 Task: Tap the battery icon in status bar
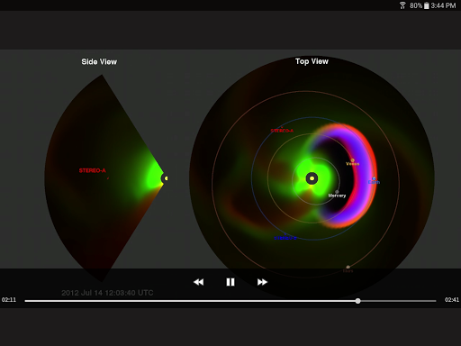[x=427, y=5]
